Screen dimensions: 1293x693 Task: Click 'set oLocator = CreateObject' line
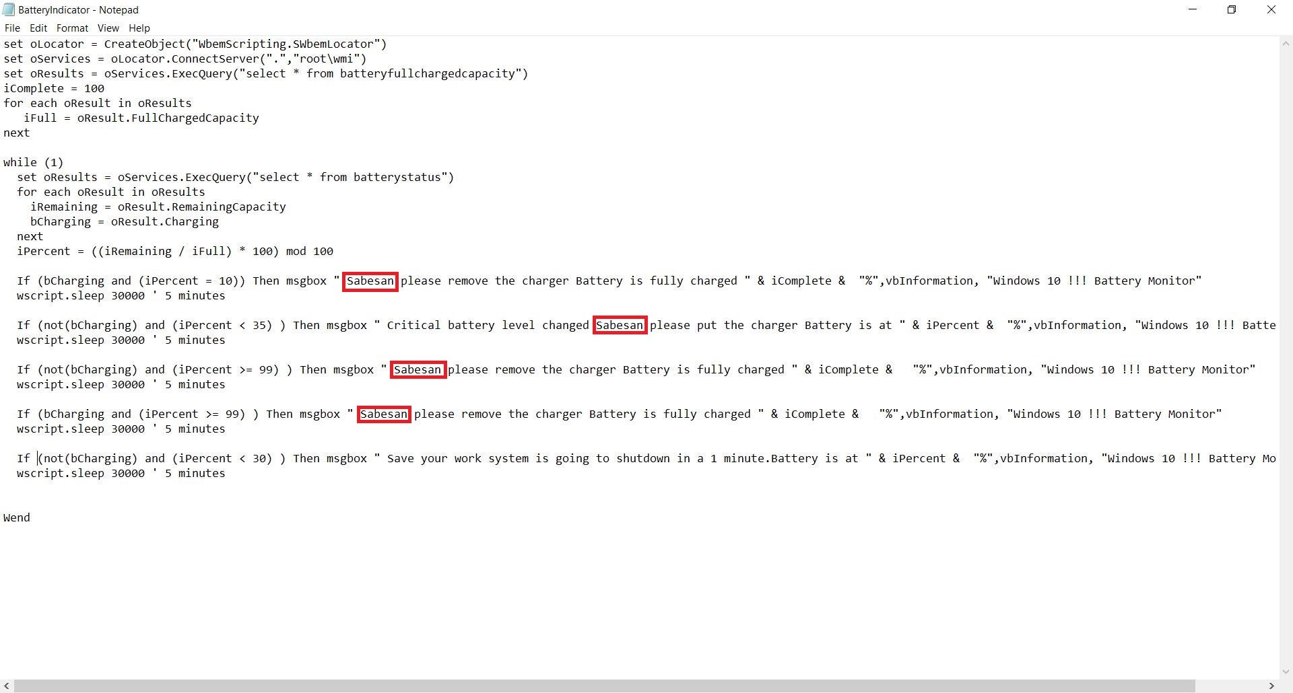(195, 44)
